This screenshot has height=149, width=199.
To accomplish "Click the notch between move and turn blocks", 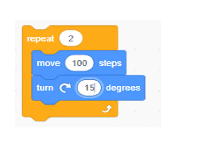I will point(51,77).
